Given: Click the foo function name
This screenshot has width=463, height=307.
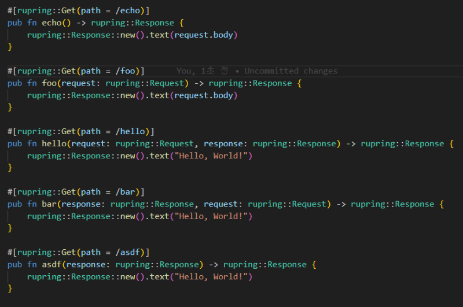Looking at the screenshot, I should pos(49,83).
